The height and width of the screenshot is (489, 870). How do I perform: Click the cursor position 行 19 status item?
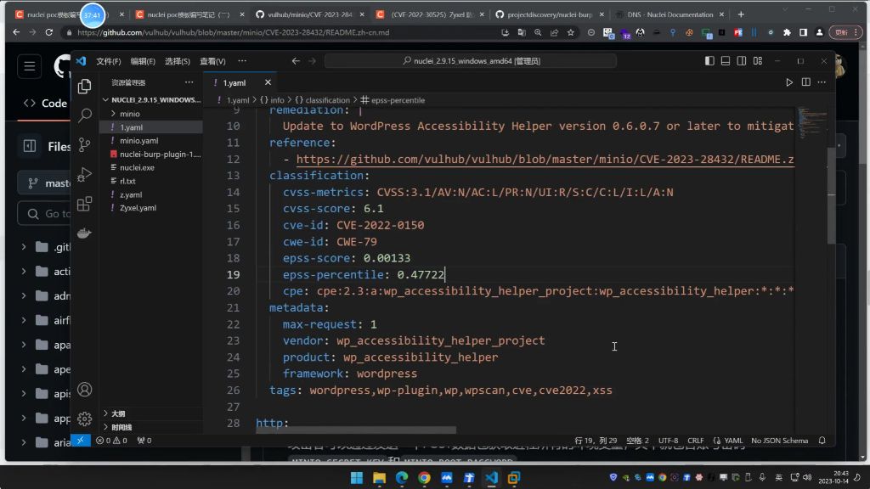point(596,441)
